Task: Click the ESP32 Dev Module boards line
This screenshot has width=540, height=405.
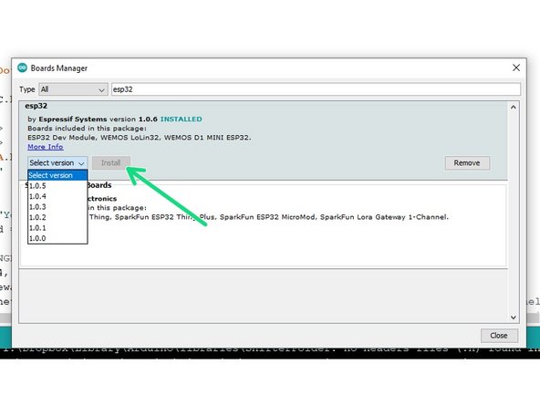Action: coord(140,138)
